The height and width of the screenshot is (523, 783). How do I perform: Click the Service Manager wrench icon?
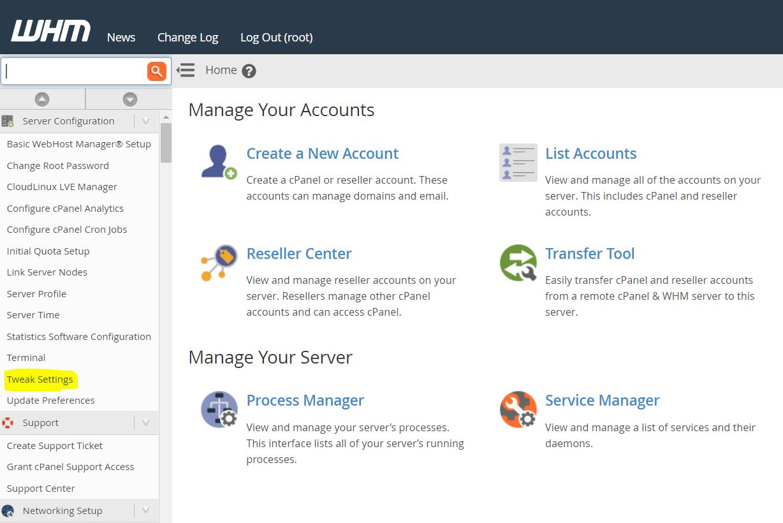pyautogui.click(x=518, y=409)
